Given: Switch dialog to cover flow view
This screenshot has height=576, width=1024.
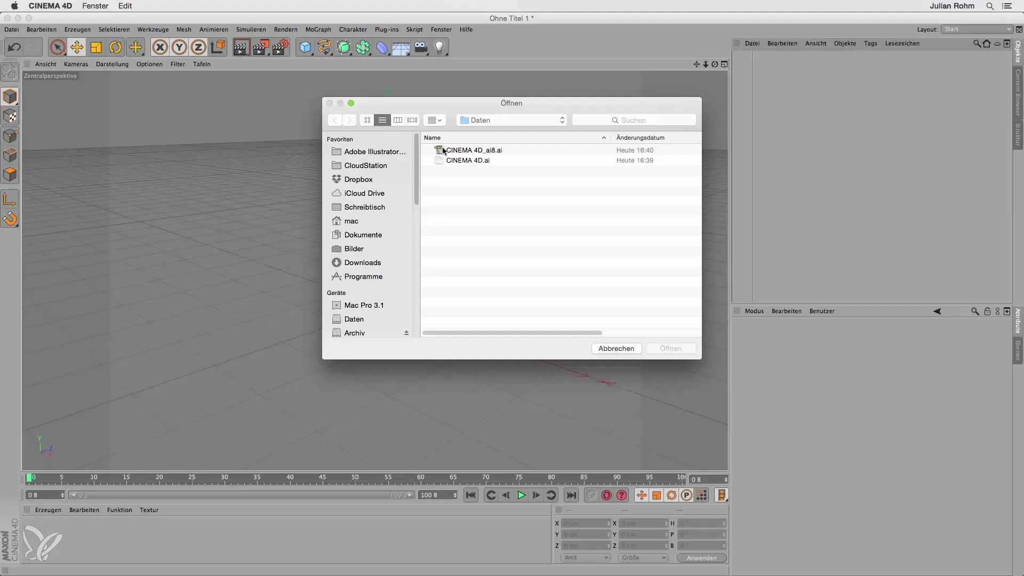Looking at the screenshot, I should 412,120.
